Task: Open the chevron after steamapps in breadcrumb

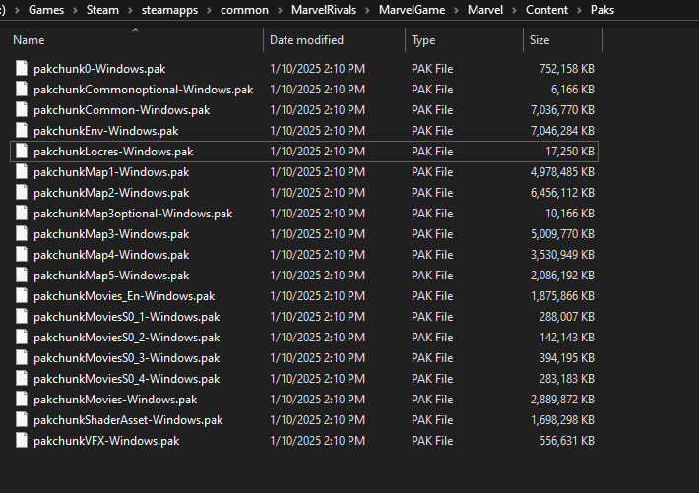Action: coord(209,10)
